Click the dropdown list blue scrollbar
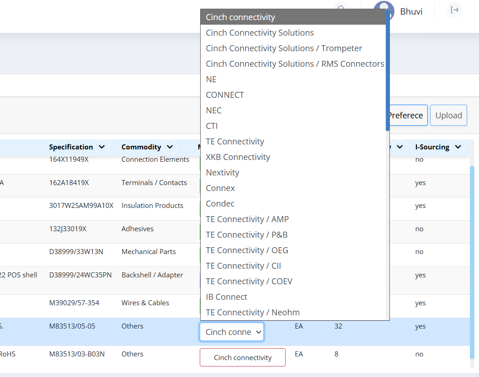479x377 pixels. click(x=388, y=69)
